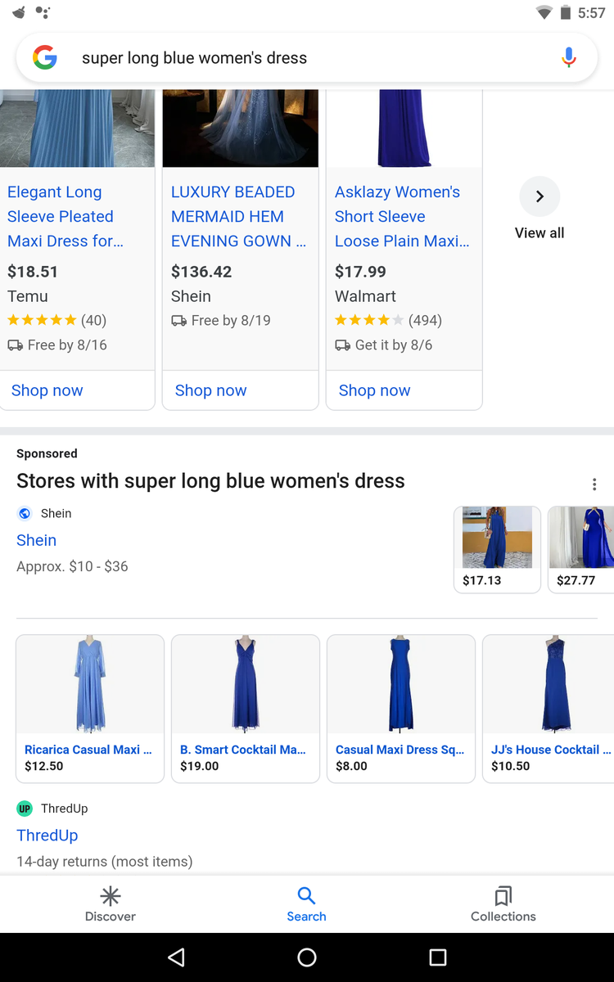Select the Search tab in bottom bar
The image size is (614, 982).
[x=306, y=903]
